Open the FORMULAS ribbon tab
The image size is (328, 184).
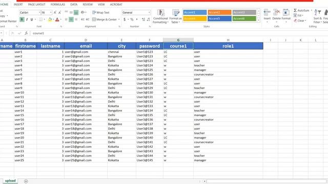point(58,5)
